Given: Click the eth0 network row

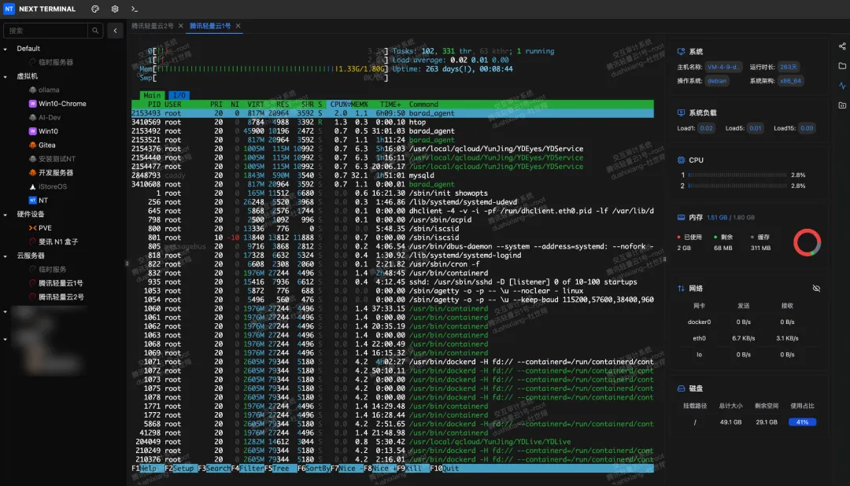Looking at the screenshot, I should (748, 338).
